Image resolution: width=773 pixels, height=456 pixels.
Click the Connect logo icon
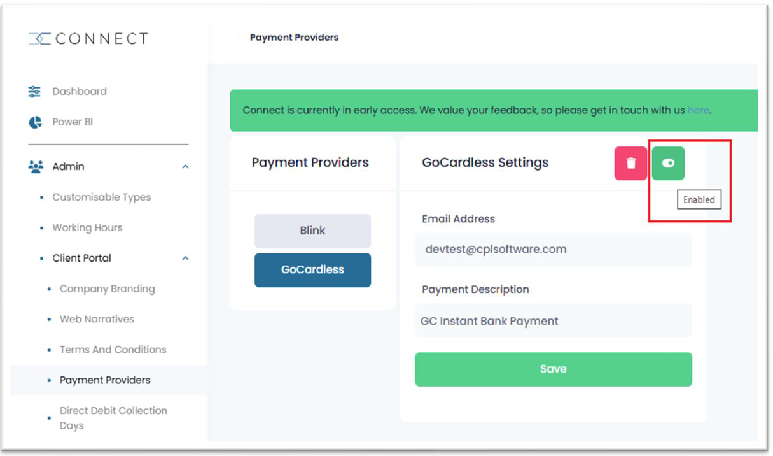coord(39,39)
